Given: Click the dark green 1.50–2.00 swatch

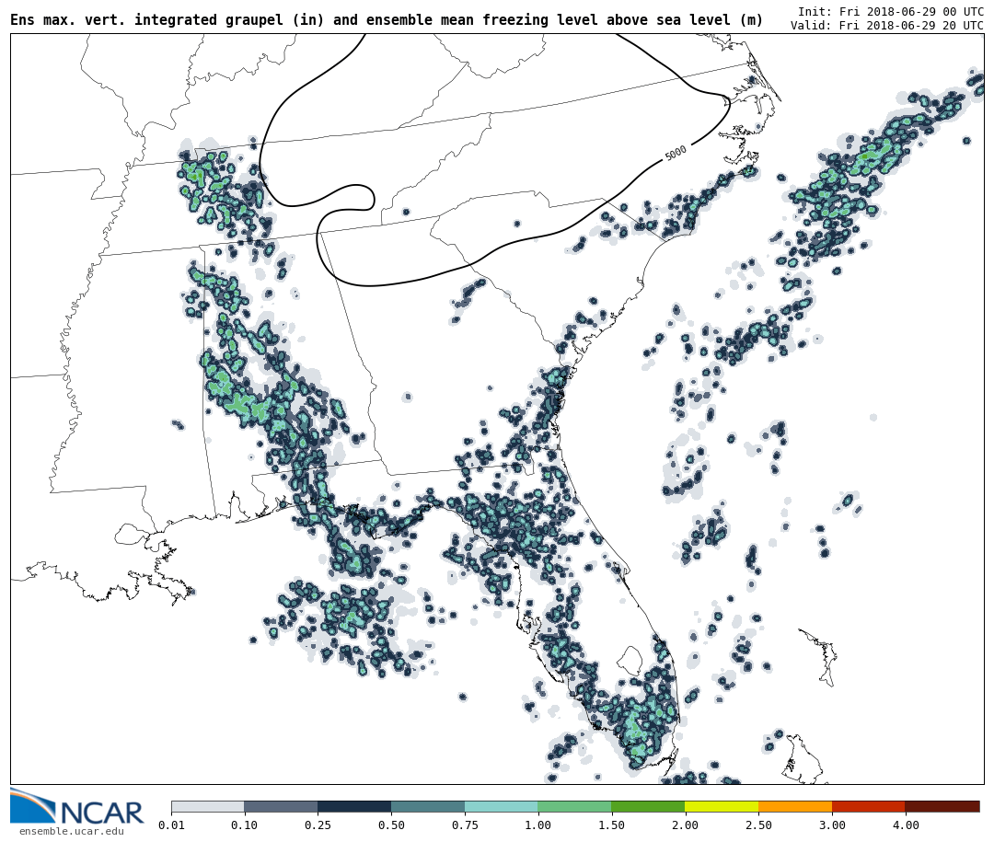Looking at the screenshot, I should (x=648, y=806).
